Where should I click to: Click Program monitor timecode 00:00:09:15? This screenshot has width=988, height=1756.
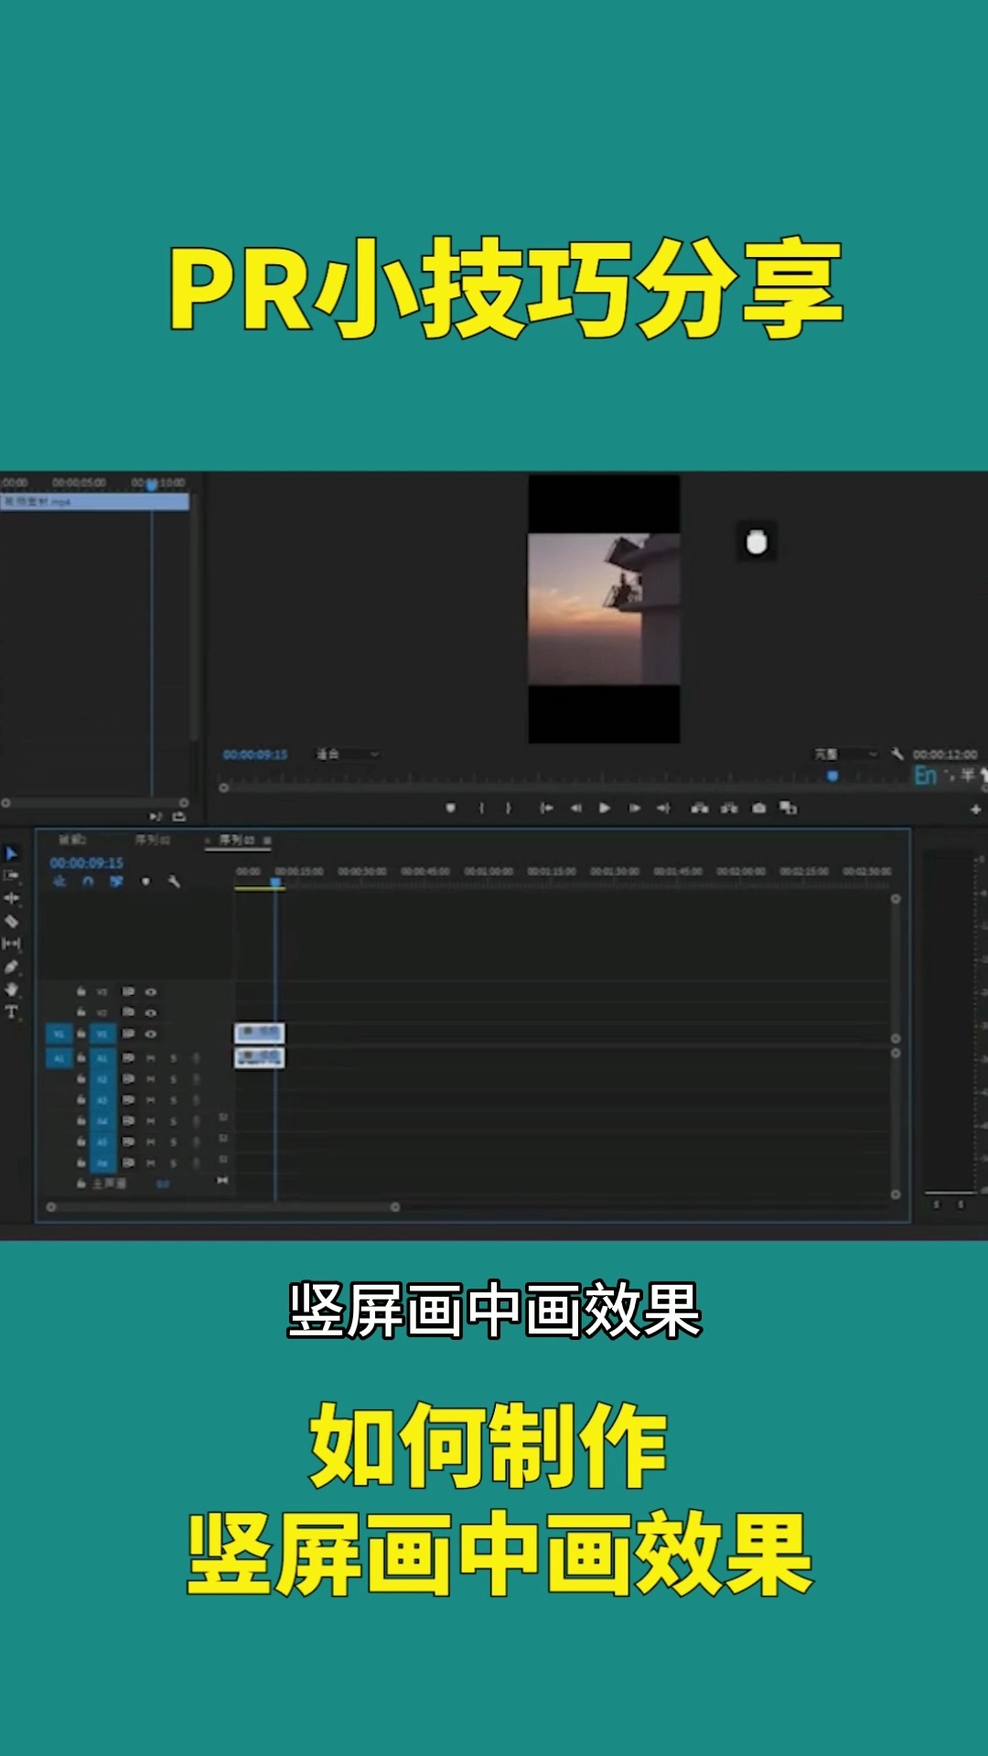[x=255, y=755]
